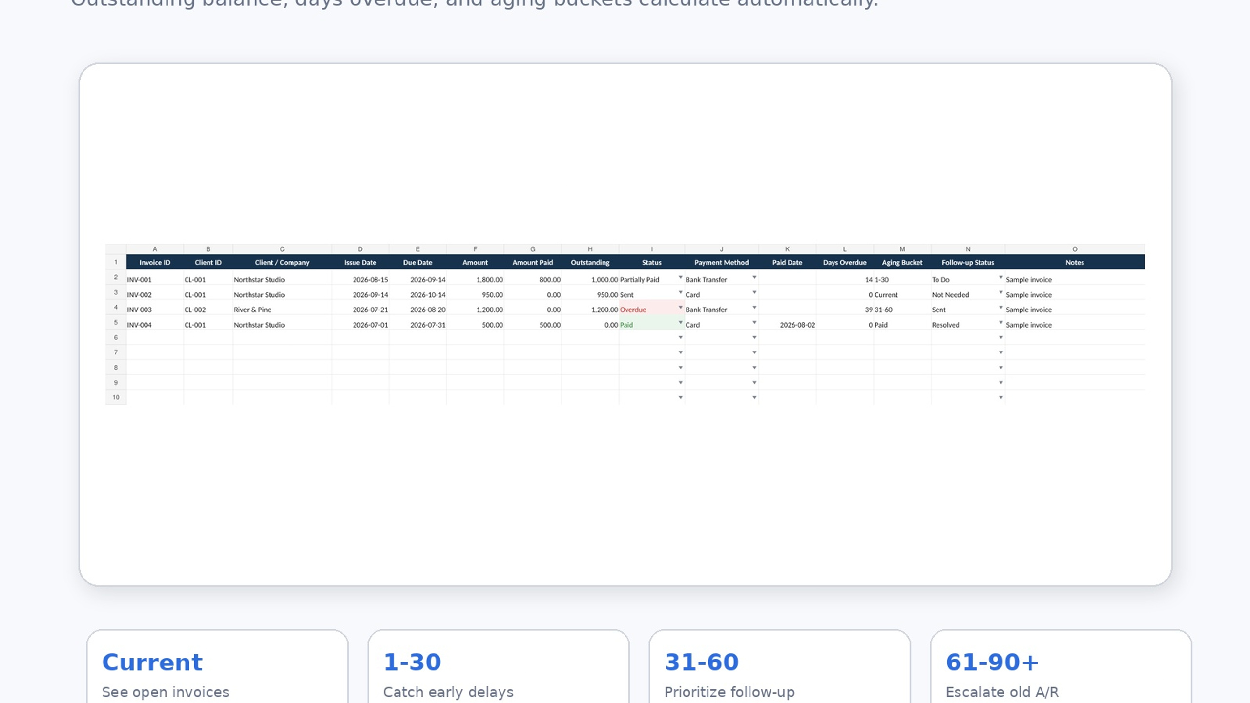The height and width of the screenshot is (703, 1250).
Task: Click the Aging Bucket column header
Action: click(902, 262)
